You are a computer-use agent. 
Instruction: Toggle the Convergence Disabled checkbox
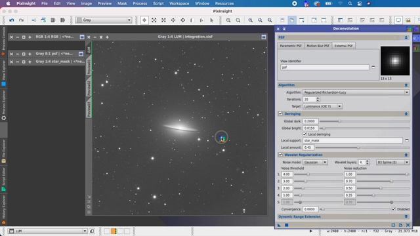394,209
